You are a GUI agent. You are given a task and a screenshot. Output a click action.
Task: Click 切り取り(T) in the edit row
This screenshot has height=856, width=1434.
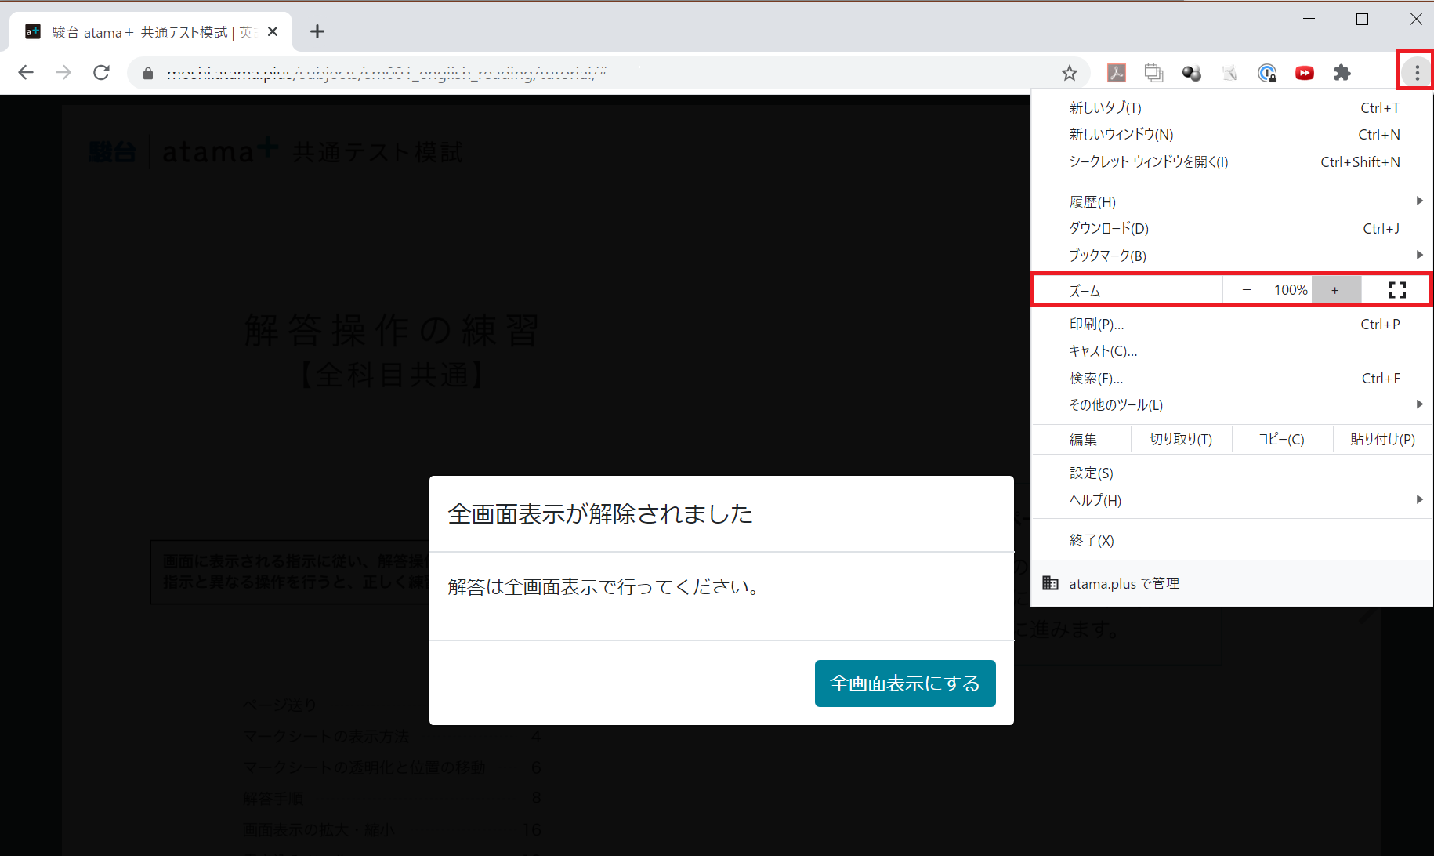point(1181,439)
